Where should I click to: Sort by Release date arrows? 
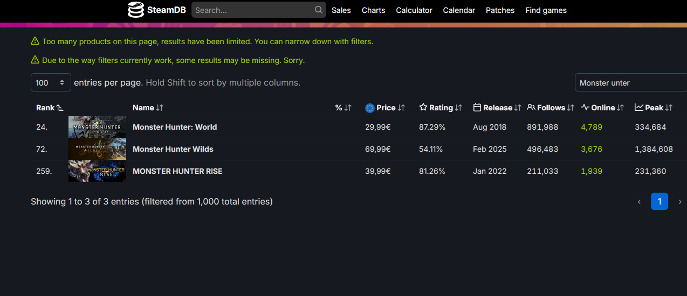pos(518,108)
